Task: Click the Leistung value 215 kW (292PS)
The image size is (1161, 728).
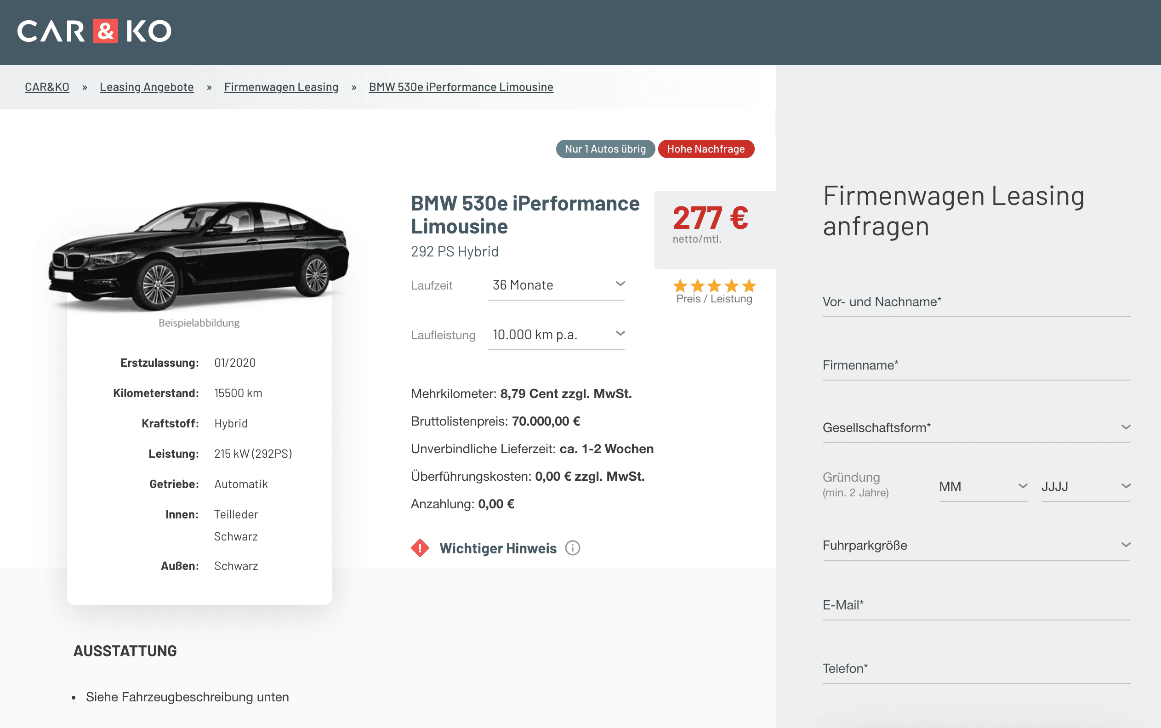Action: tap(253, 454)
